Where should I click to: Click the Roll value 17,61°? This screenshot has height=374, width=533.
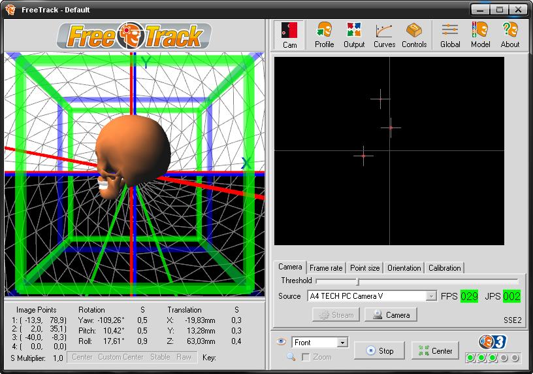click(x=114, y=341)
